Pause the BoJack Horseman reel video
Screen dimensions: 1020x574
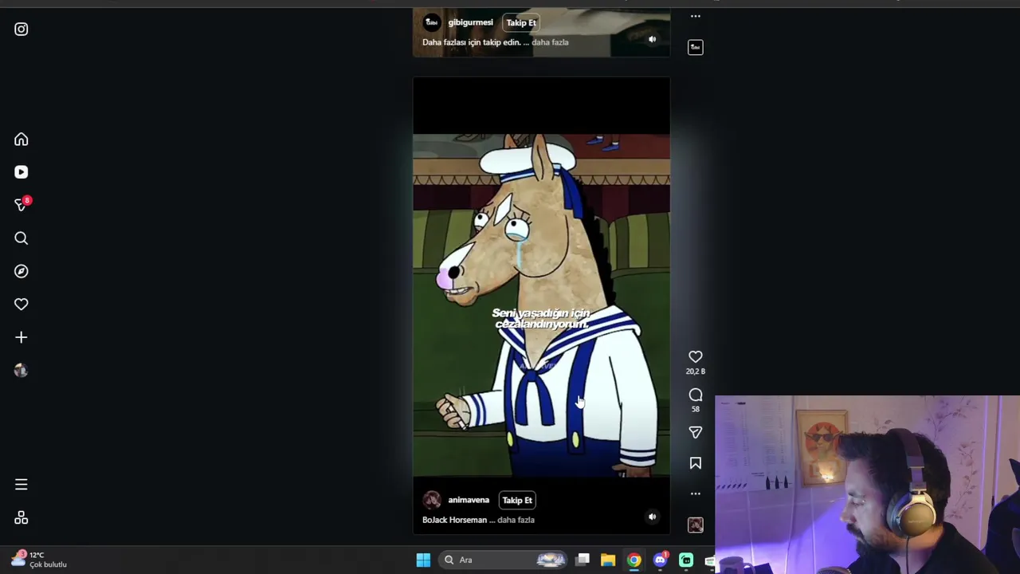pyautogui.click(x=541, y=305)
